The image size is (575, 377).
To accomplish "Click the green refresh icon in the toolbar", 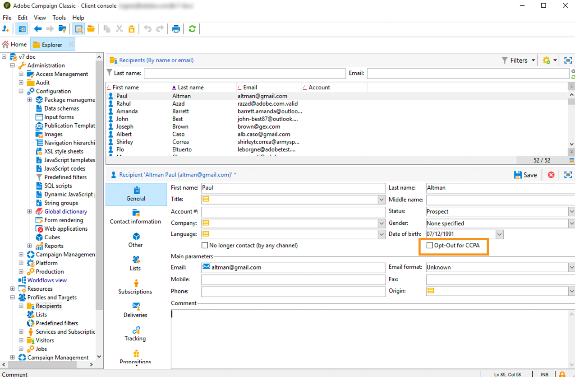I will click(x=192, y=29).
